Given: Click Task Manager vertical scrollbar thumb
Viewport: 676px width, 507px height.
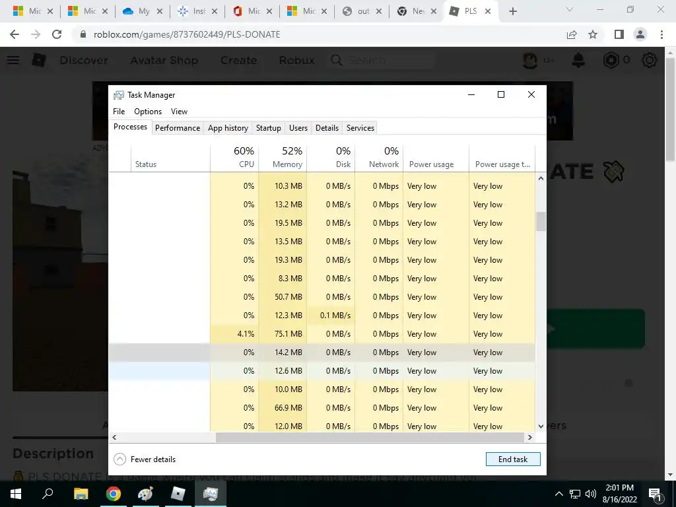Looking at the screenshot, I should click(541, 222).
